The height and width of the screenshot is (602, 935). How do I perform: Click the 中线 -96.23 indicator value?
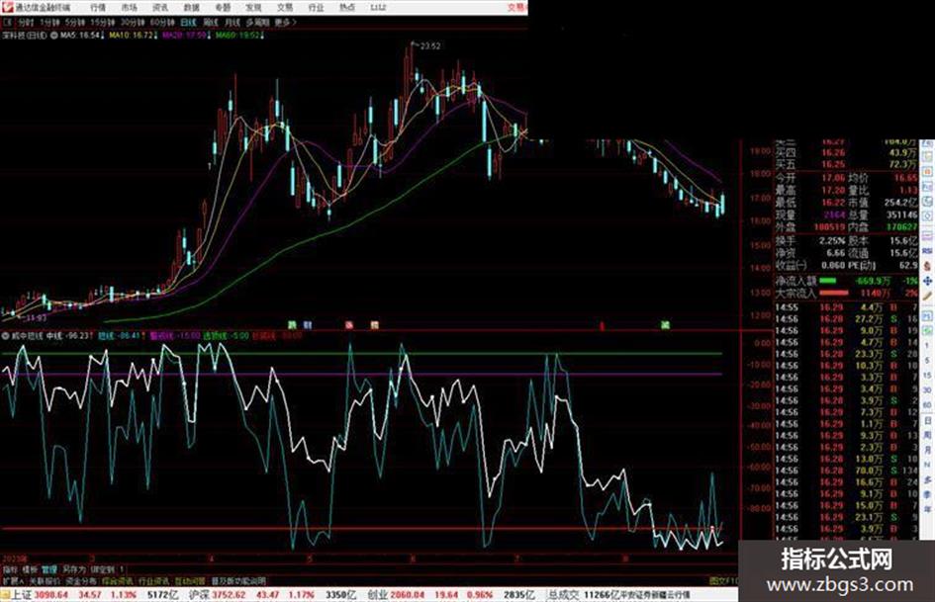(69, 335)
